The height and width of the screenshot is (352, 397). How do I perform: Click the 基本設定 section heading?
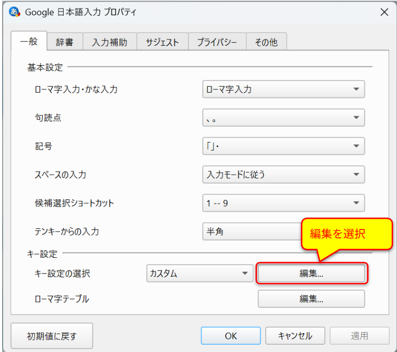[x=45, y=67]
